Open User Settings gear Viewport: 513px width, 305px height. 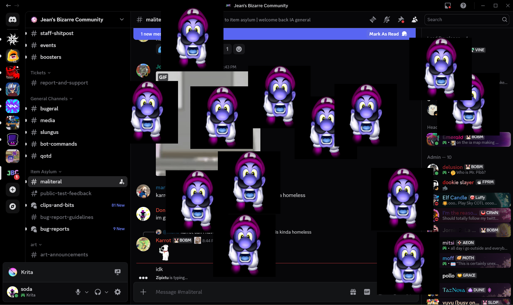tap(118, 292)
